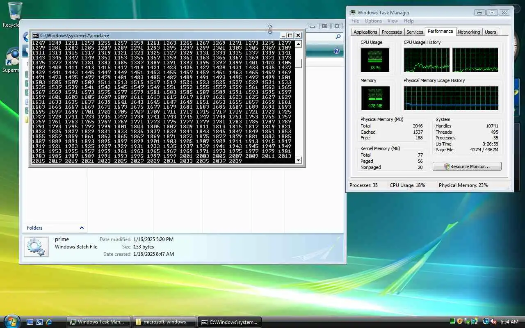The width and height of the screenshot is (525, 328).
Task: Click 'Processes: 35' in status bar
Action: point(363,185)
